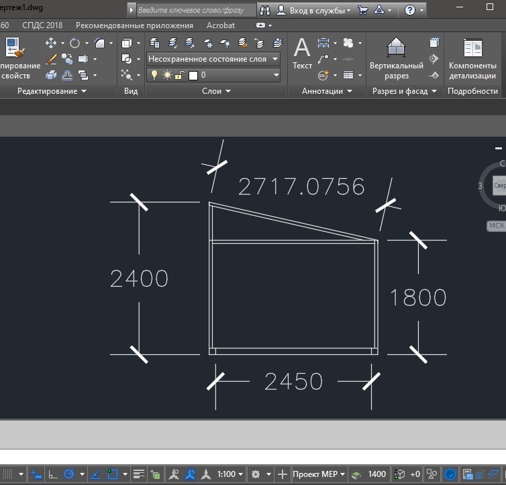Open the unsaved layer state dropdown
The width and height of the screenshot is (506, 485).
(213, 59)
